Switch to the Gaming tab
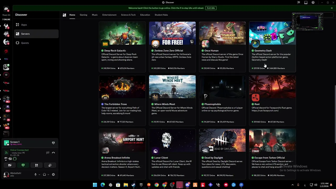 (x=83, y=15)
